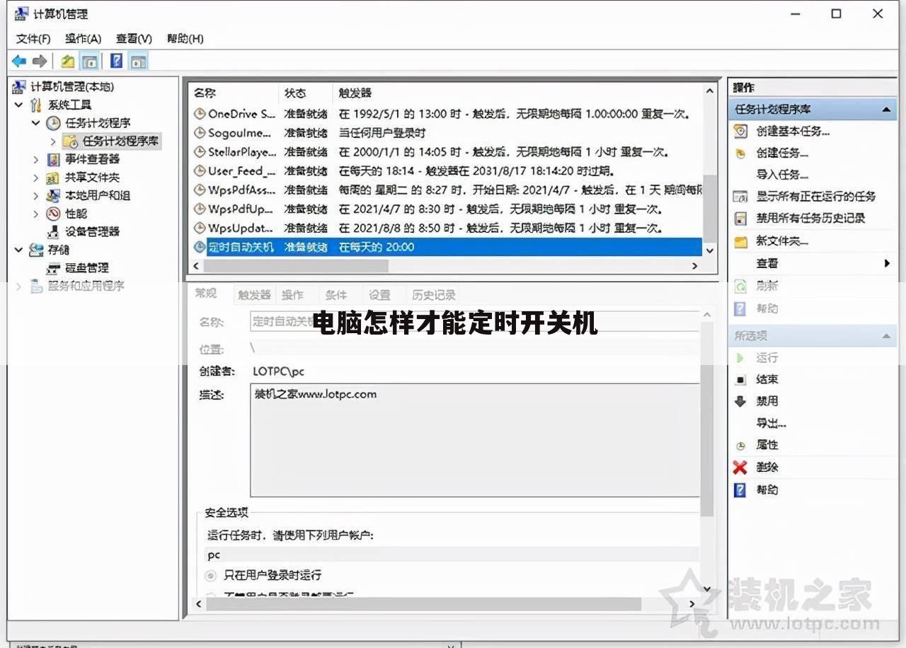Click the 结束 stop icon
Screen dimensions: 906x648
[740, 379]
